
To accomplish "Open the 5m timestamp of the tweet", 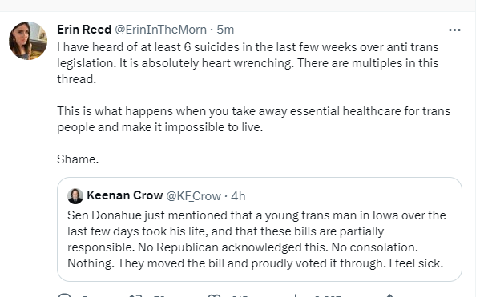I will click(x=225, y=30).
